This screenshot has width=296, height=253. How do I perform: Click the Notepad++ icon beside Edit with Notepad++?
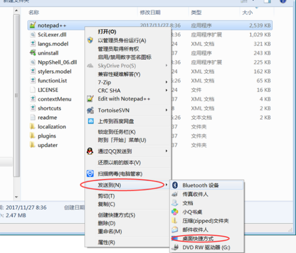click(90, 99)
